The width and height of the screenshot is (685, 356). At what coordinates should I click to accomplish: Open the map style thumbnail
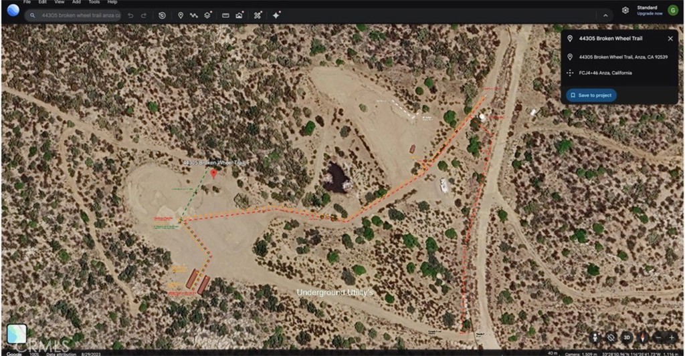(x=17, y=334)
